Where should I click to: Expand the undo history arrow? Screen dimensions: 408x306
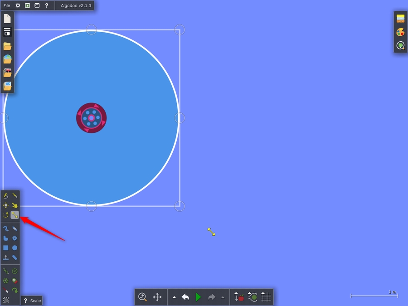(175, 297)
